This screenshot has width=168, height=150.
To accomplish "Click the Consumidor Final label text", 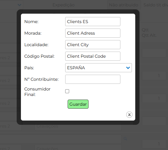I will coord(37,92).
